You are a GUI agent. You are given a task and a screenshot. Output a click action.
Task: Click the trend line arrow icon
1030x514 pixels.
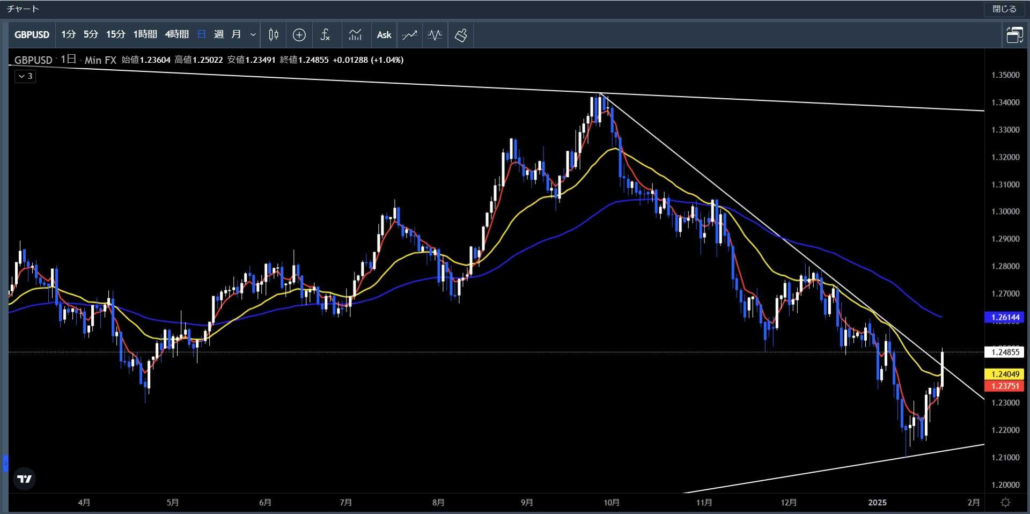(x=410, y=35)
